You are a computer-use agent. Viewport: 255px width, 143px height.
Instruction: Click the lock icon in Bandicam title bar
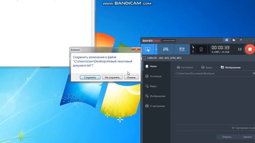pyautogui.click(x=227, y=40)
